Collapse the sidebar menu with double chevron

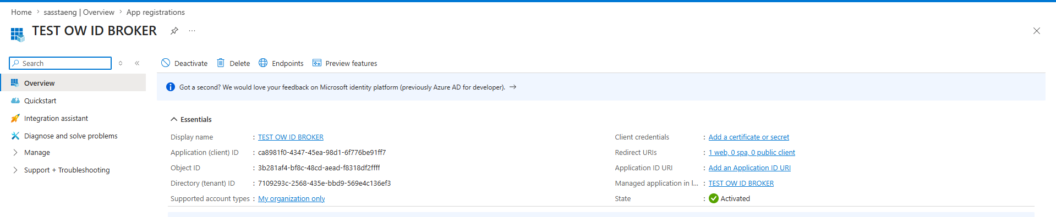(137, 63)
